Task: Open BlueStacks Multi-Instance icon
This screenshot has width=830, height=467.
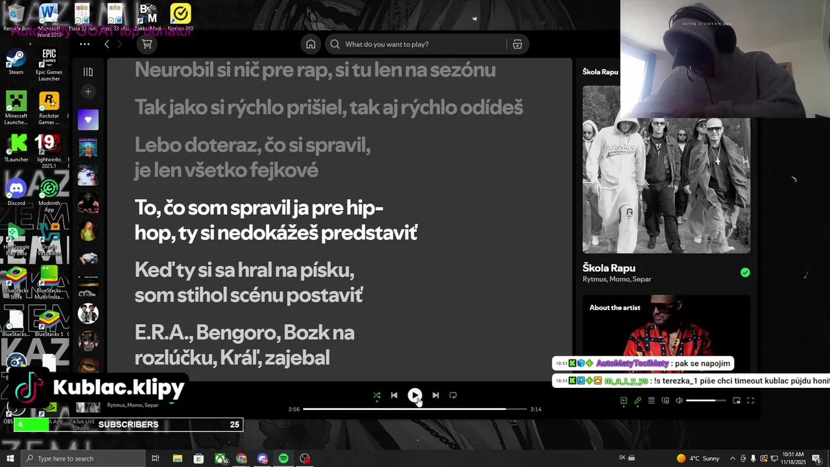Action: click(49, 282)
